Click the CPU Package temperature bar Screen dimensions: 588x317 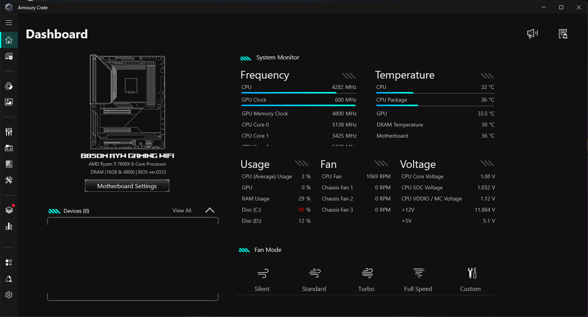coord(435,105)
